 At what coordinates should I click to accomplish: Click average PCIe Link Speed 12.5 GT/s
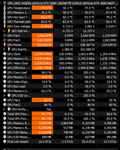(x=110, y=142)
